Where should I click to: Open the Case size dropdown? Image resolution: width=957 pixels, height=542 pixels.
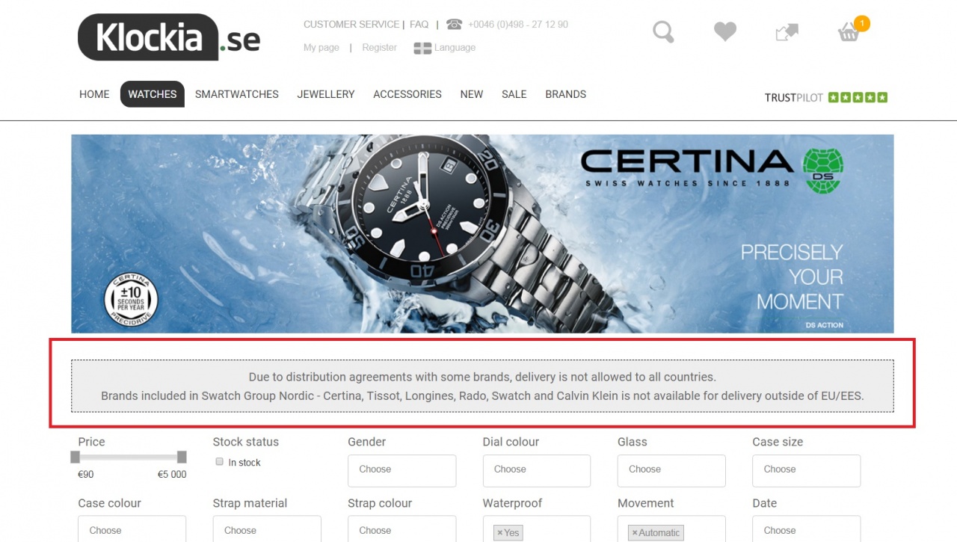806,471
